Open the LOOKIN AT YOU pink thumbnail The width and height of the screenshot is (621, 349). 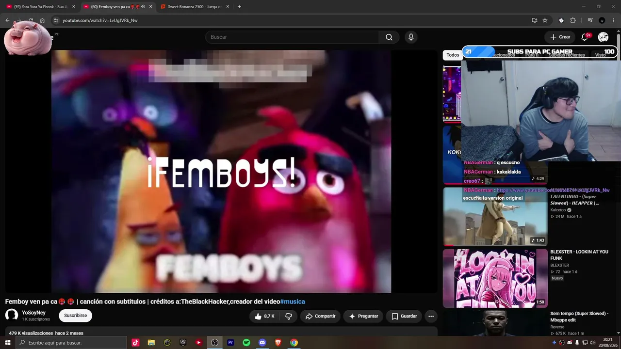495,278
